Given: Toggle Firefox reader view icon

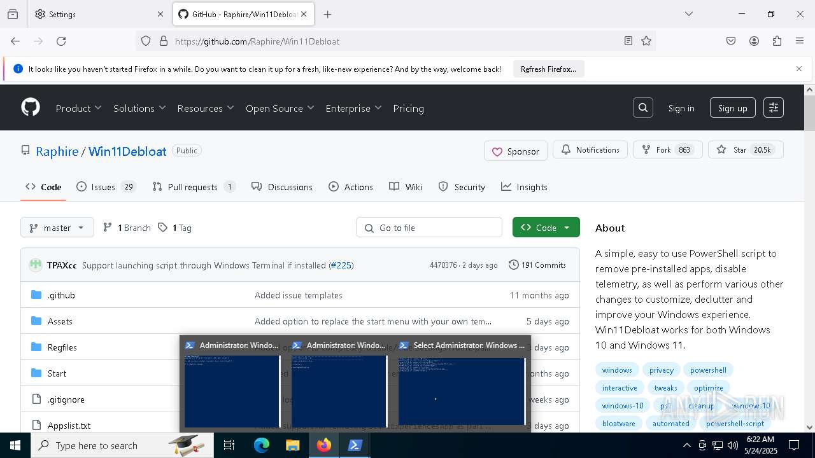Looking at the screenshot, I should coord(628,41).
